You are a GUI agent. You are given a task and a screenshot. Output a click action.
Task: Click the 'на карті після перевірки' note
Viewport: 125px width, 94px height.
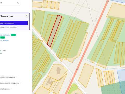pos(8,27)
